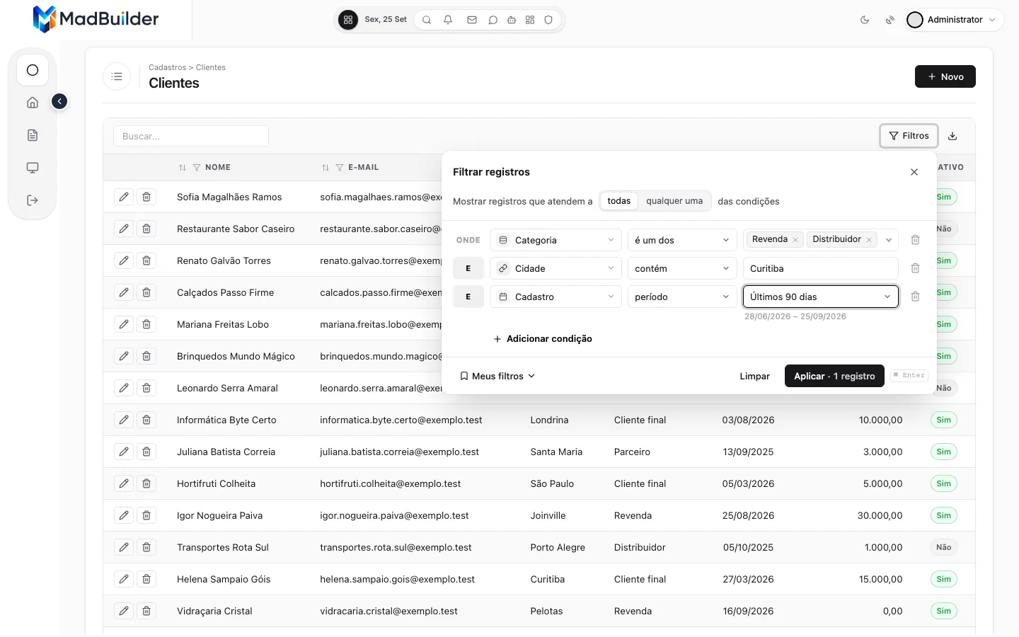Go to Home in the sidebar
1019x637 pixels.
[33, 103]
